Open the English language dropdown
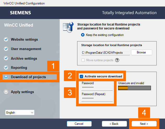This screenshot has height=129, width=165. point(20,113)
